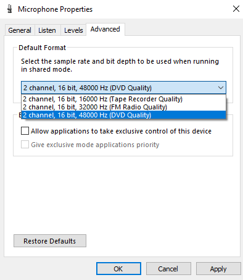Confirm with the OK button
The image size is (243, 280).
tap(118, 269)
